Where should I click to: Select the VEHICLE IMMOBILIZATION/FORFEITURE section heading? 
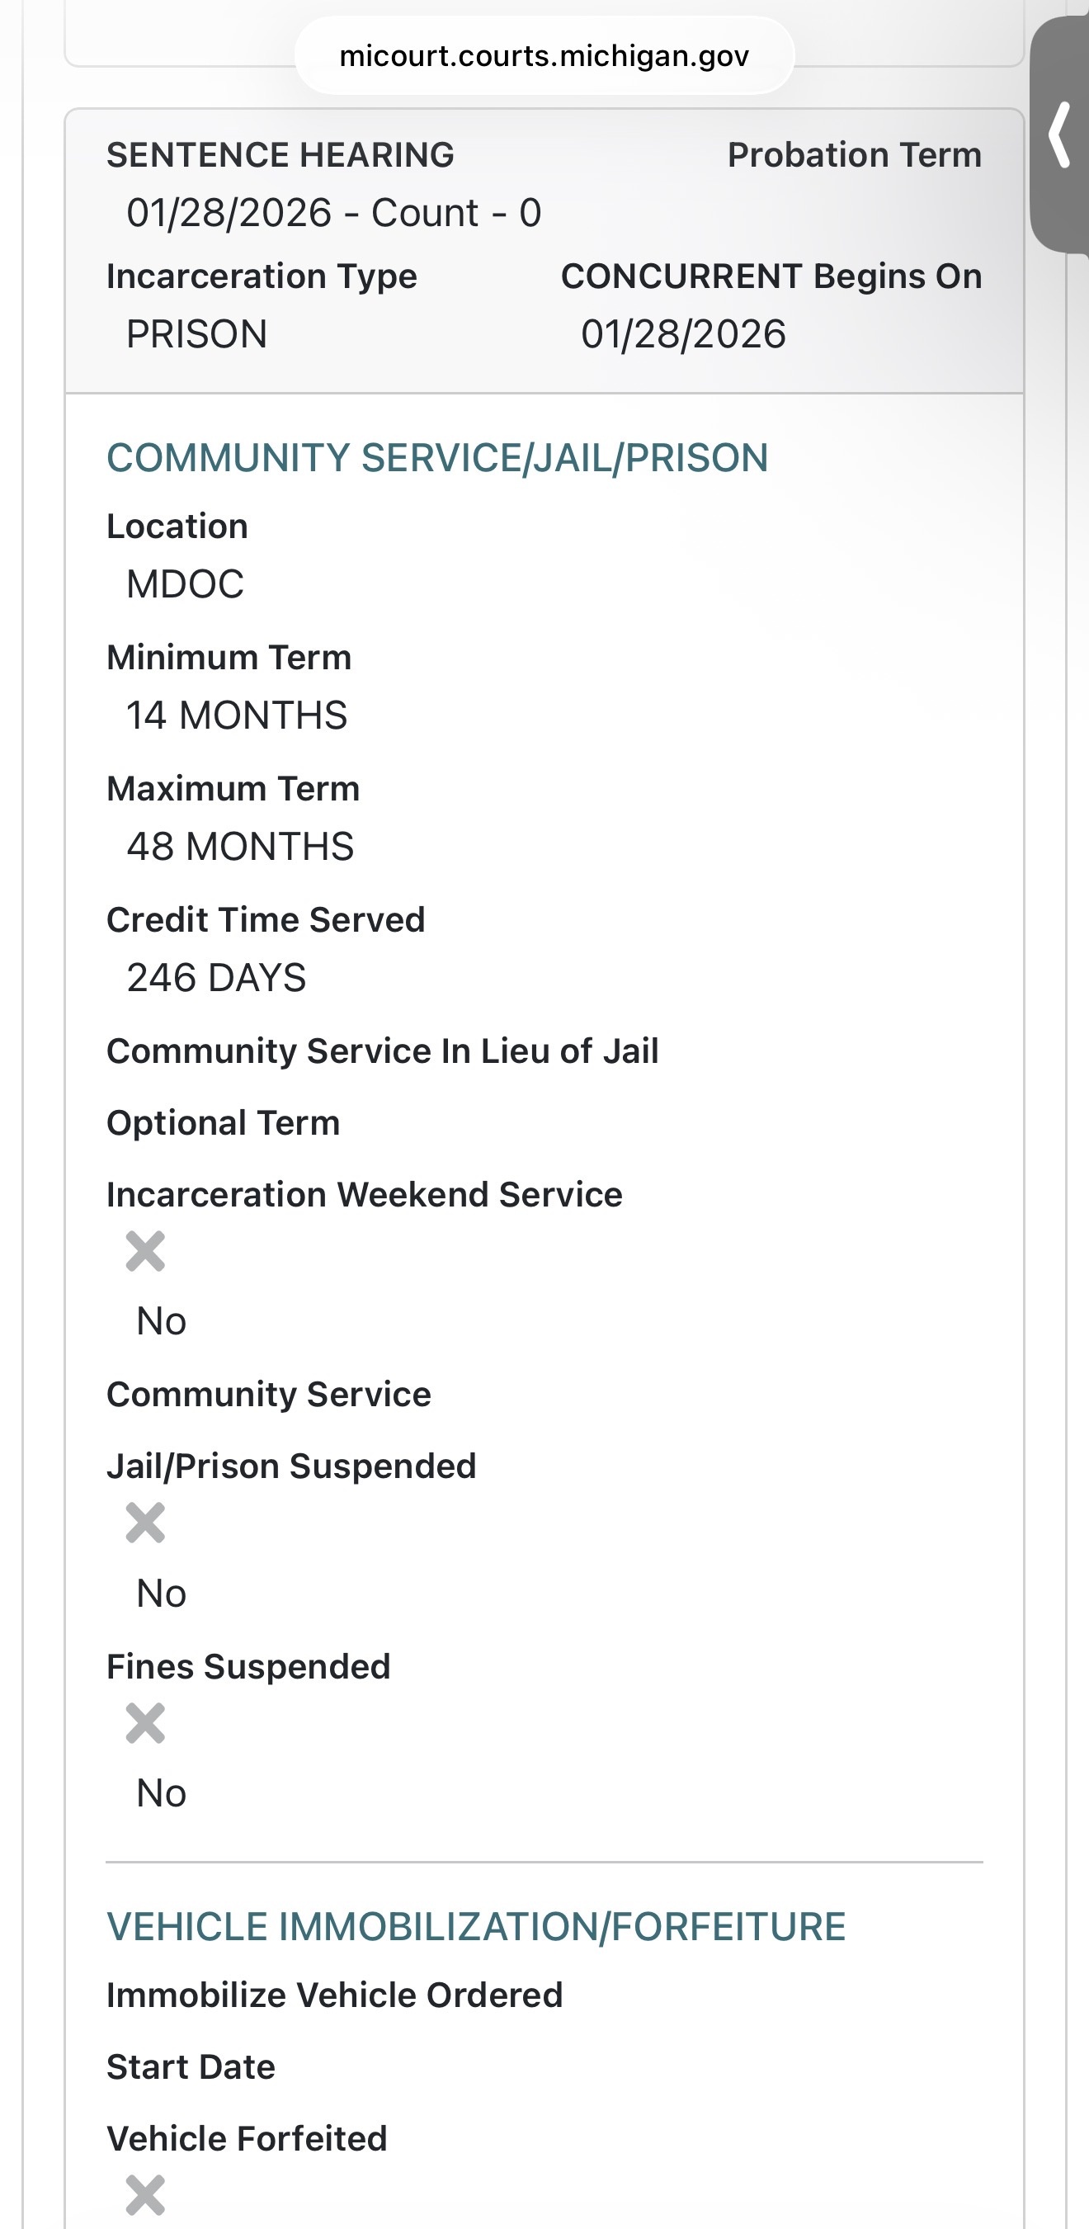(476, 1927)
